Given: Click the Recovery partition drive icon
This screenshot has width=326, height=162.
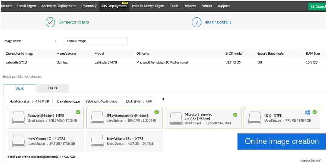Looking at the screenshot, I should tap(18, 118).
